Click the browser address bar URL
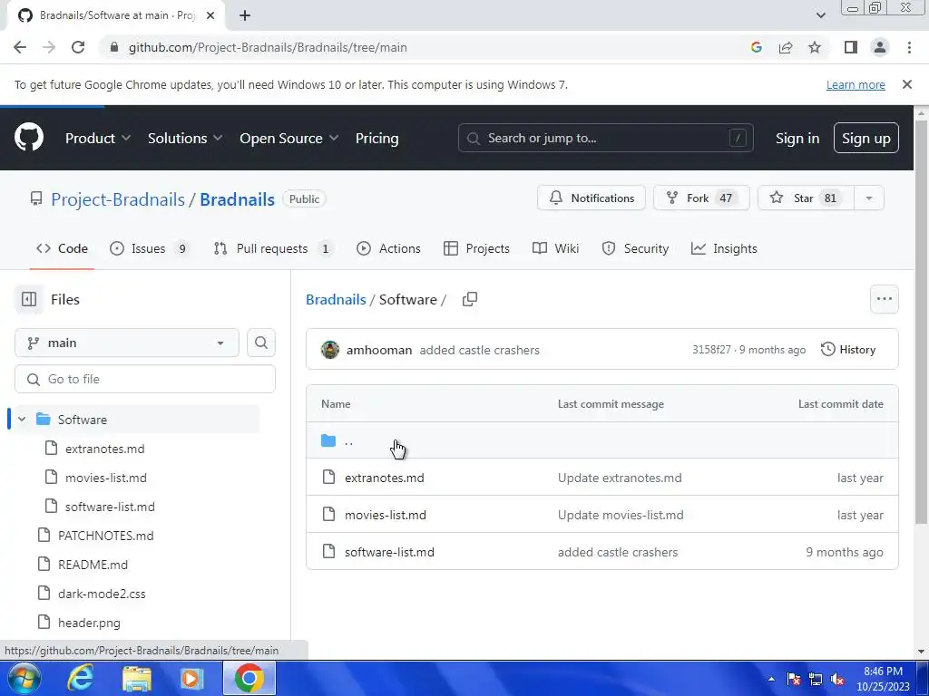The image size is (929, 696). click(x=268, y=47)
